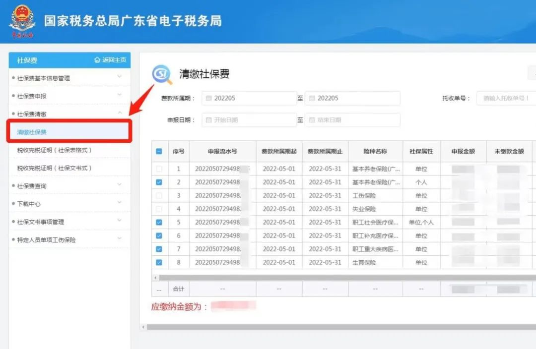Click 费款所属期 end field 202205
Image resolution: width=536 pixels, height=349 pixels.
(352, 98)
